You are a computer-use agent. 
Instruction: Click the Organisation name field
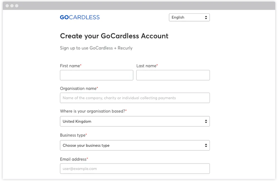(x=135, y=98)
